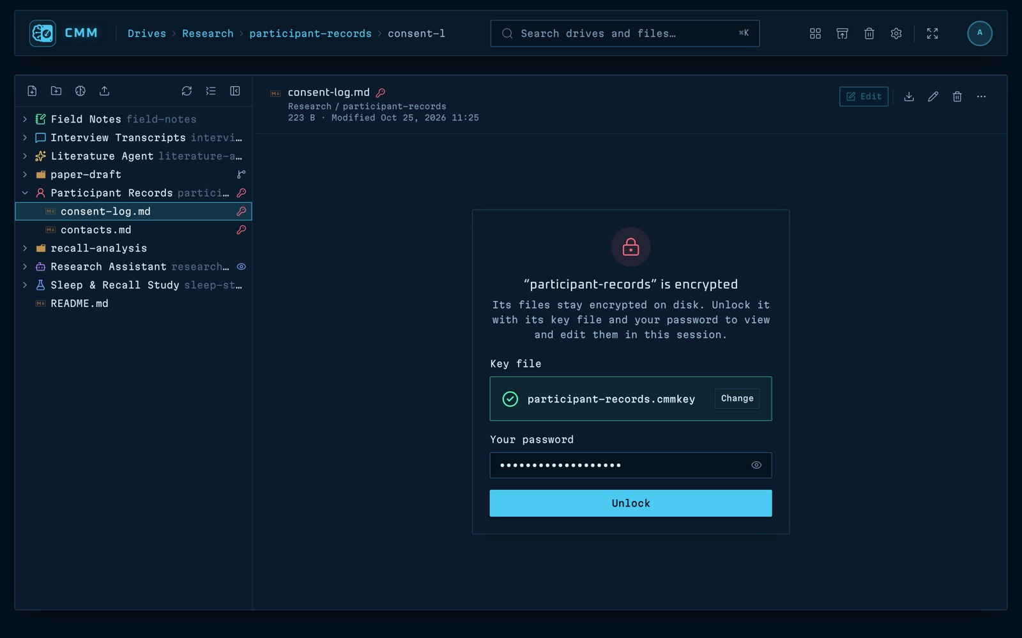
Task: Show the password with eye icon
Action: (756, 465)
